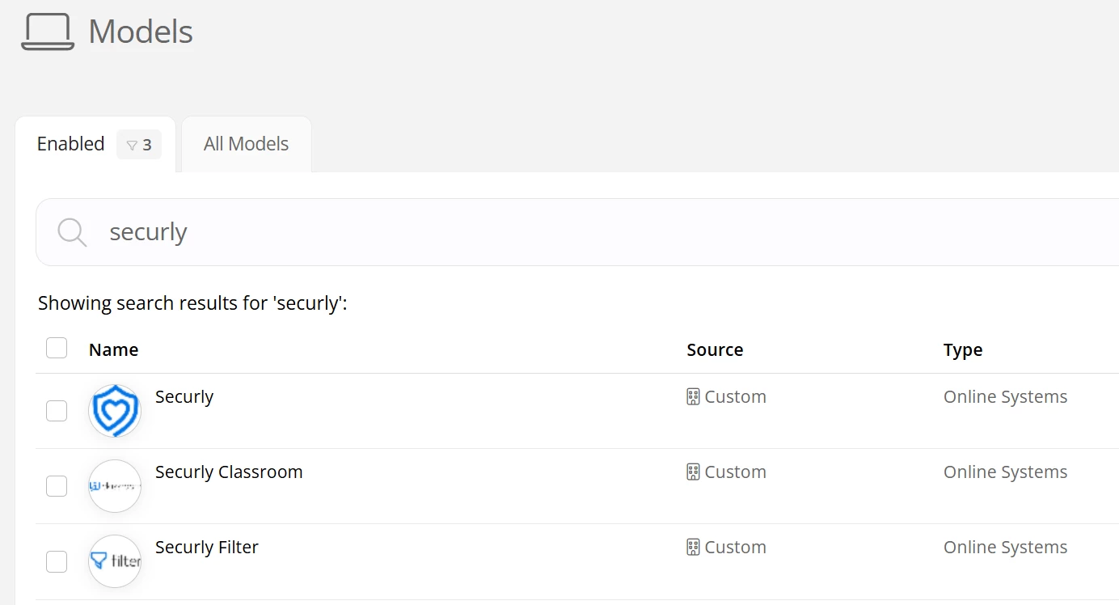Check the Securly row checkbox
Image resolution: width=1119 pixels, height=605 pixels.
[x=57, y=411]
